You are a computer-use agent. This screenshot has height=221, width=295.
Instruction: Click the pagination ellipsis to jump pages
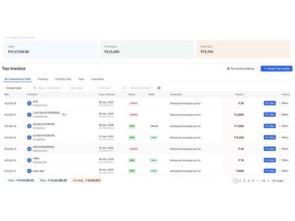[258, 181]
